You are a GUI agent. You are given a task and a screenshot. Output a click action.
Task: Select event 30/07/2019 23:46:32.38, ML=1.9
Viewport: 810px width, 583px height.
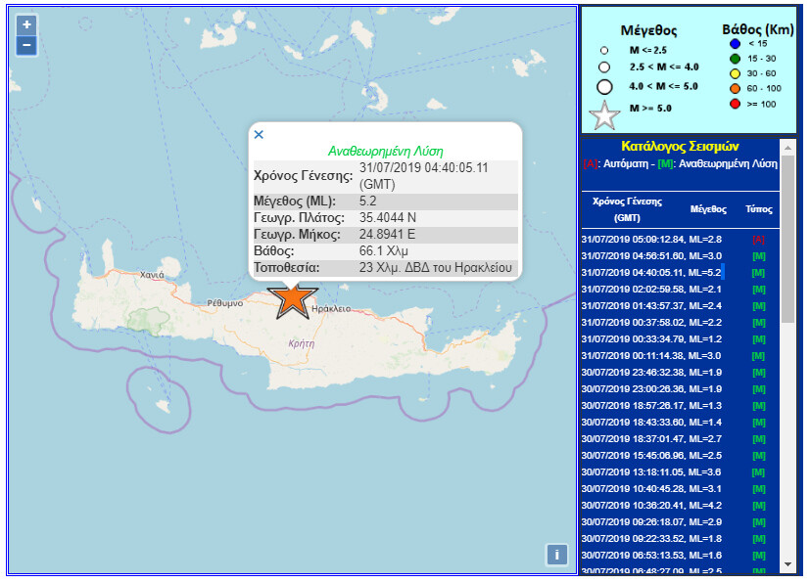click(651, 373)
